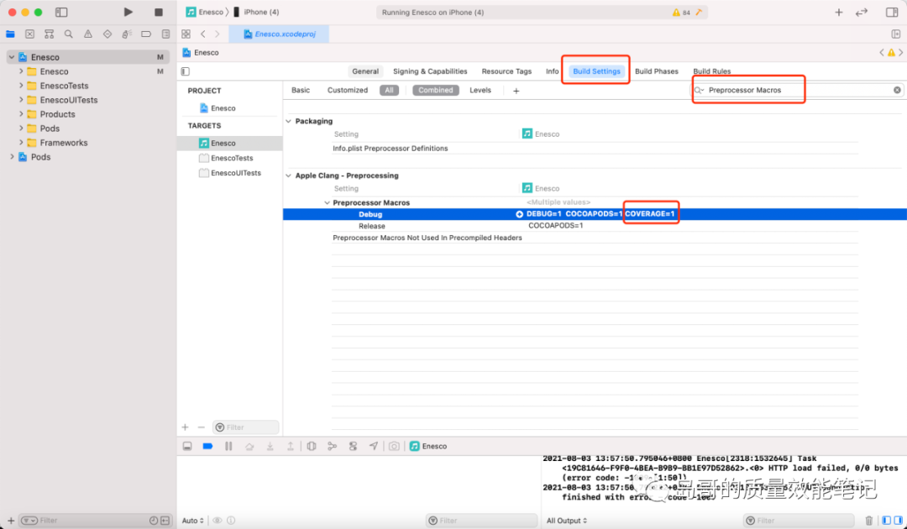The width and height of the screenshot is (907, 529).
Task: Expand the Products folder
Action: tap(21, 114)
